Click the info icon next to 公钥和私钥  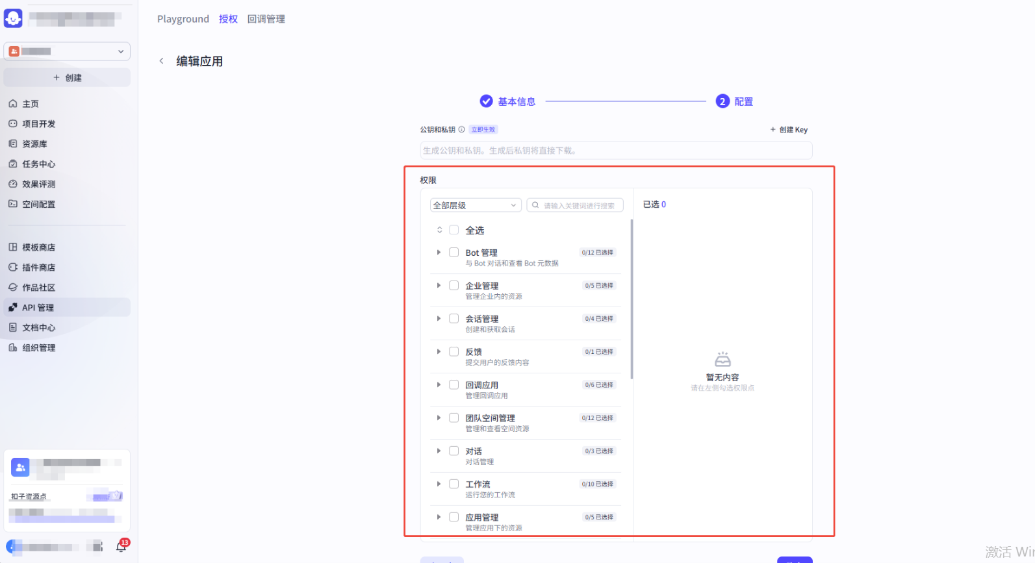pyautogui.click(x=462, y=130)
